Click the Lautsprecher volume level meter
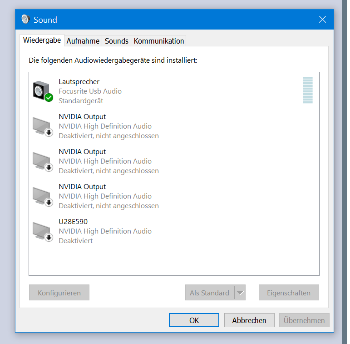 tap(308, 90)
